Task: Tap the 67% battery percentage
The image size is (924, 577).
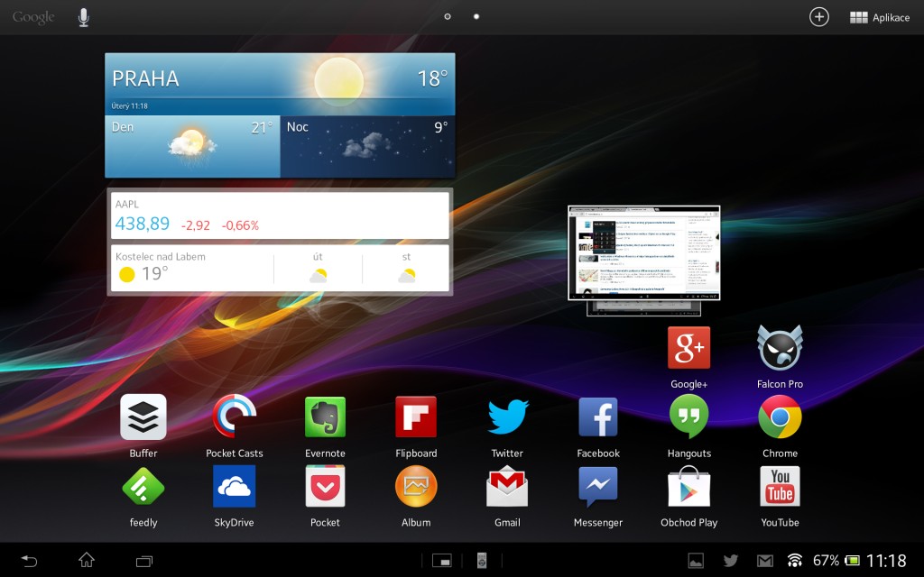Action: tap(826, 561)
